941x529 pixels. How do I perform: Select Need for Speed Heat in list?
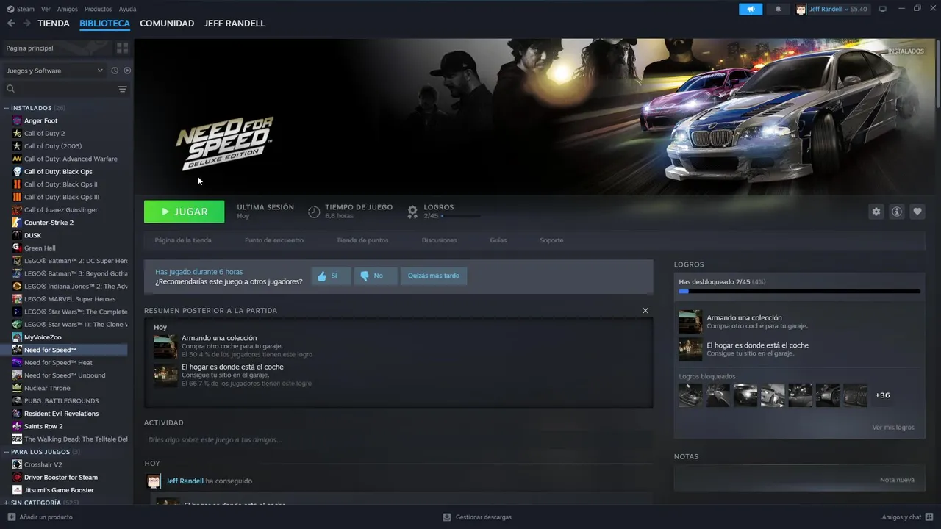58,362
